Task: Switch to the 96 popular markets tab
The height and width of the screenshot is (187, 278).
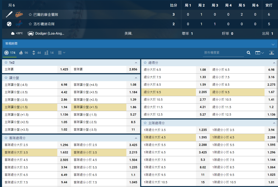Action: pyautogui.click(x=24, y=53)
